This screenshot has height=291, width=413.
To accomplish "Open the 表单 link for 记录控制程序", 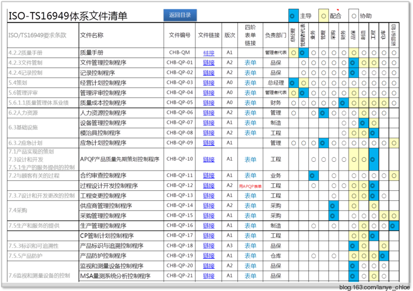I will [250, 73].
